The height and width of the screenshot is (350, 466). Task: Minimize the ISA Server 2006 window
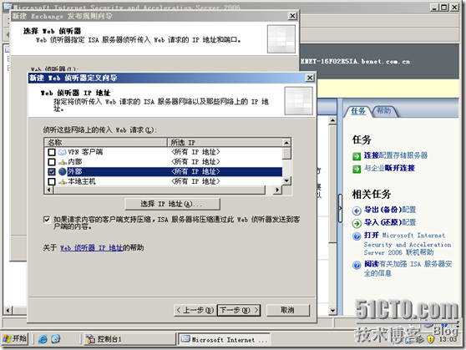pos(434,8)
